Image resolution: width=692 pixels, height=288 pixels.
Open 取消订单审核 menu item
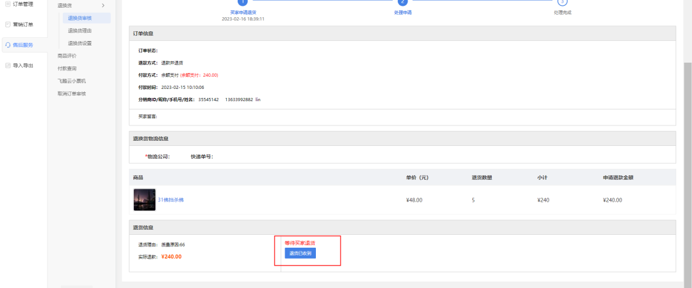point(71,93)
